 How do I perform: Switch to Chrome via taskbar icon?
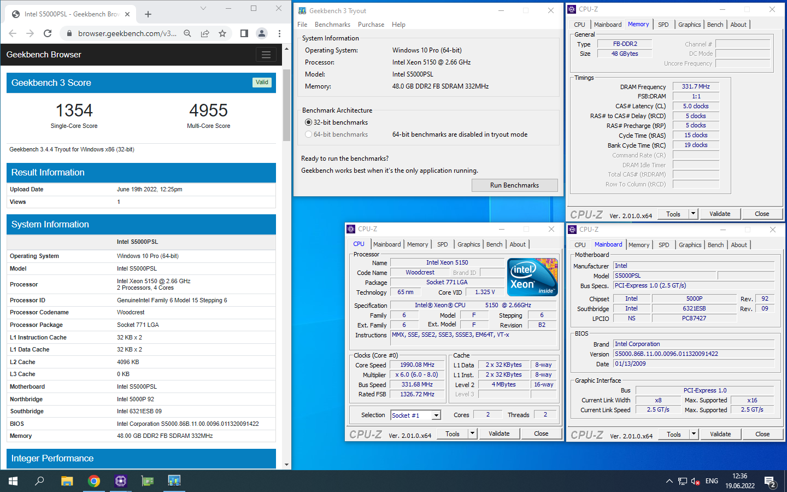coord(94,481)
